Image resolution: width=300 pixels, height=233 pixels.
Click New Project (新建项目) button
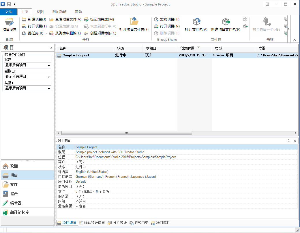pos(34,19)
